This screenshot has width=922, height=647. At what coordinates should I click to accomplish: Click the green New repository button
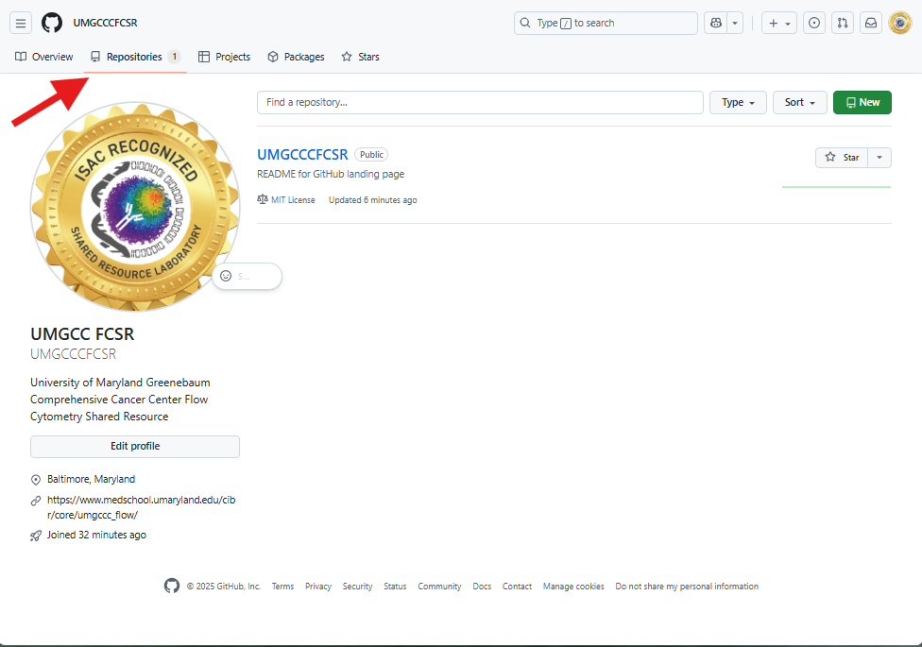[x=862, y=102]
